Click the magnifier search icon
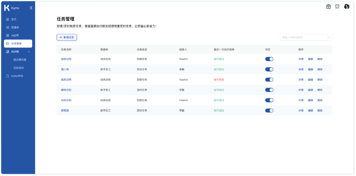356x176 pixels. click(x=329, y=38)
